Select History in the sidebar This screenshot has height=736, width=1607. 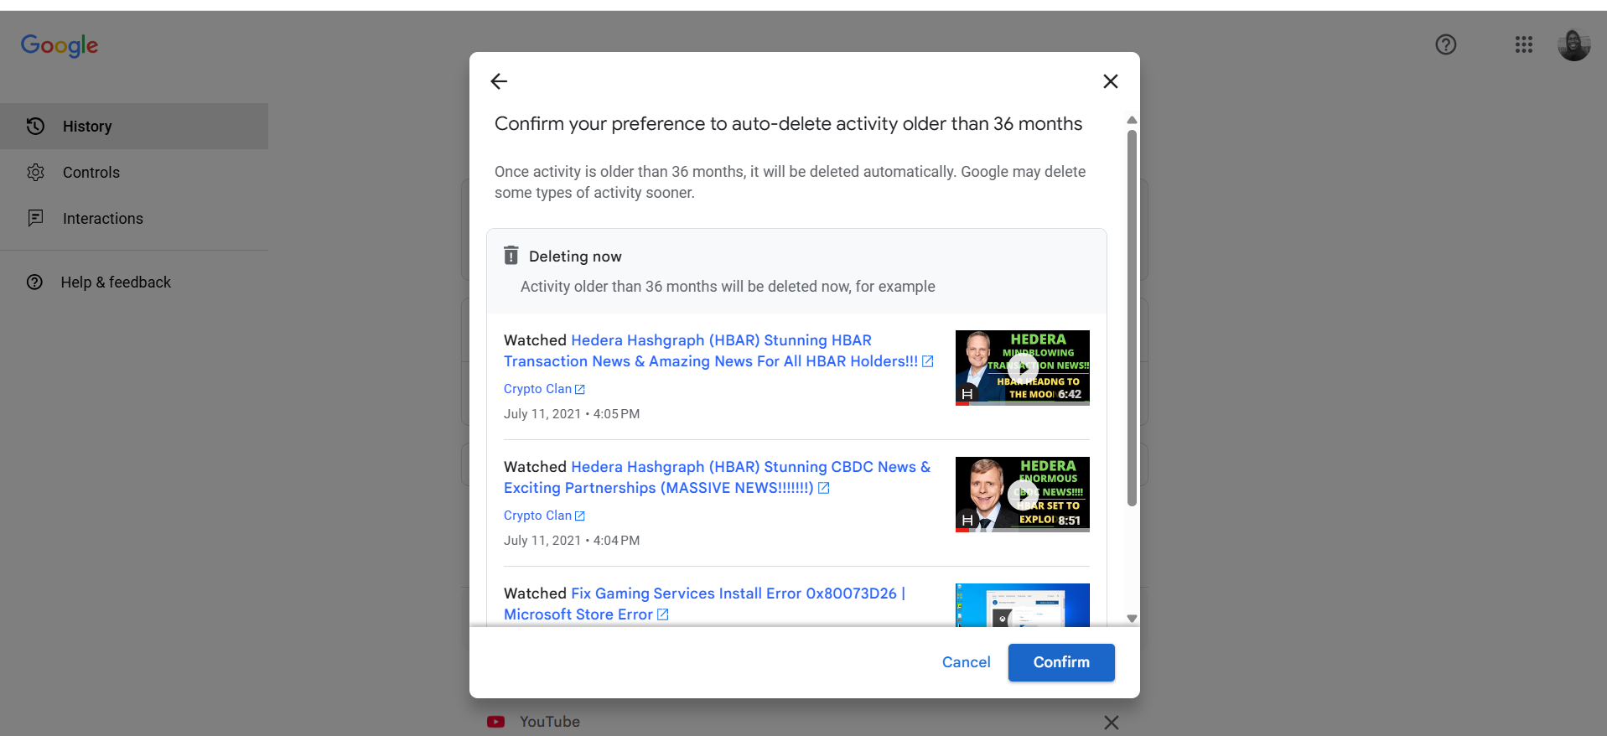(134, 127)
